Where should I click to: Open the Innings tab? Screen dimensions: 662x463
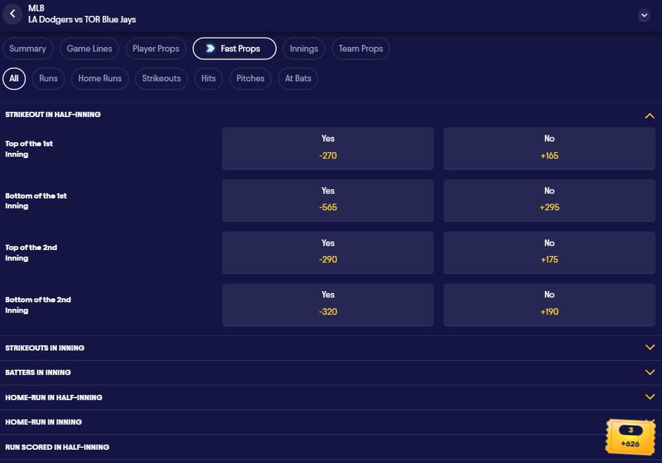coord(303,48)
